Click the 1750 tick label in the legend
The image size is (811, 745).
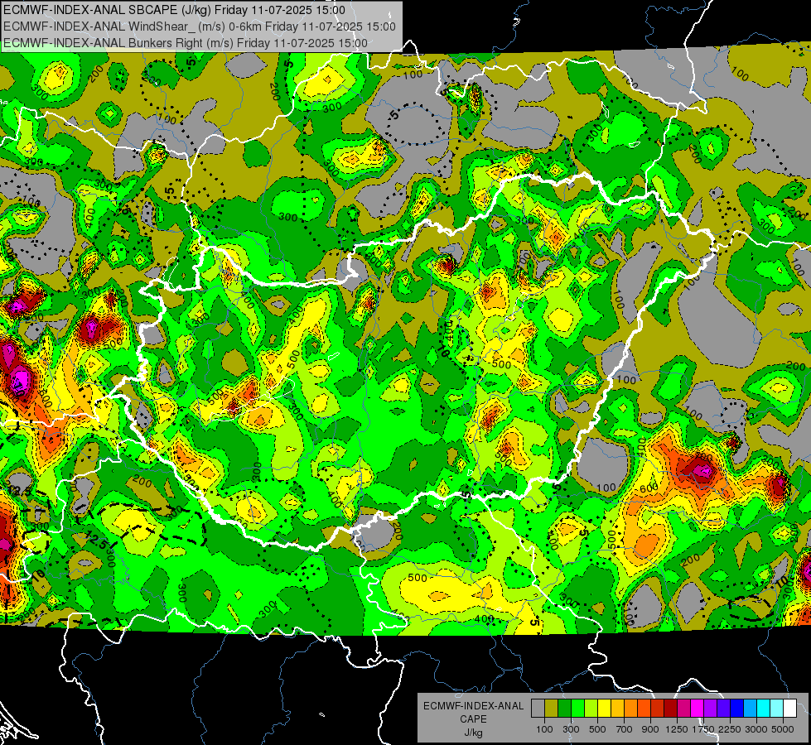pos(703,729)
